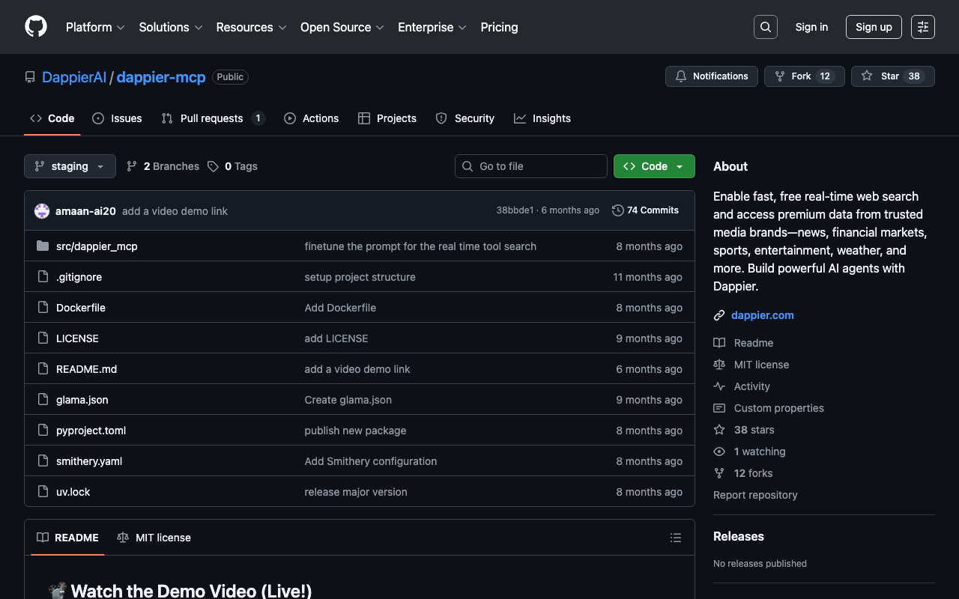Expand the green Code dropdown
This screenshot has width=959, height=599.
(653, 166)
